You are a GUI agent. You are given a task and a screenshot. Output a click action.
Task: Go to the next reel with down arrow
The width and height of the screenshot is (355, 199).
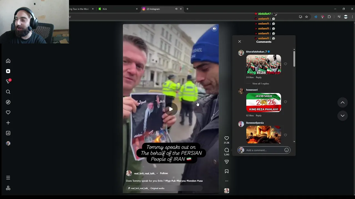click(343, 116)
